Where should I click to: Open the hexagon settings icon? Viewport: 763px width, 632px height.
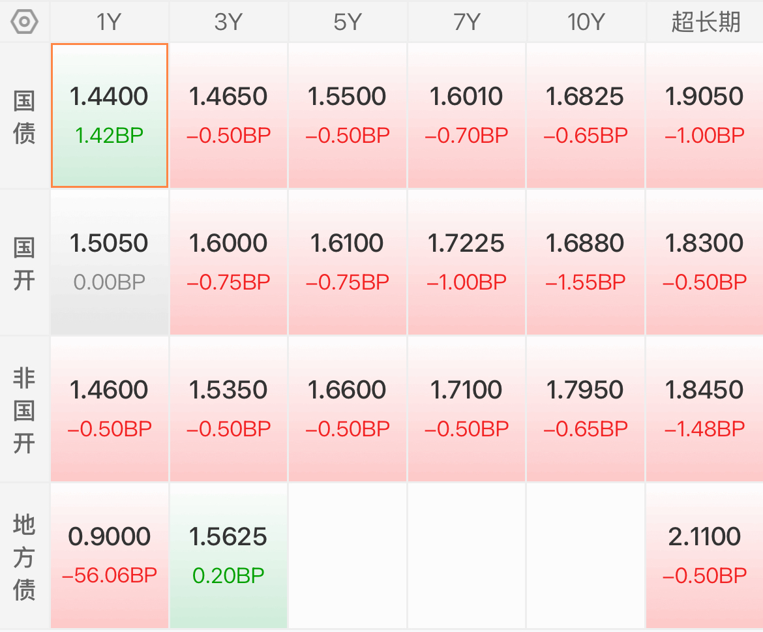tap(24, 22)
